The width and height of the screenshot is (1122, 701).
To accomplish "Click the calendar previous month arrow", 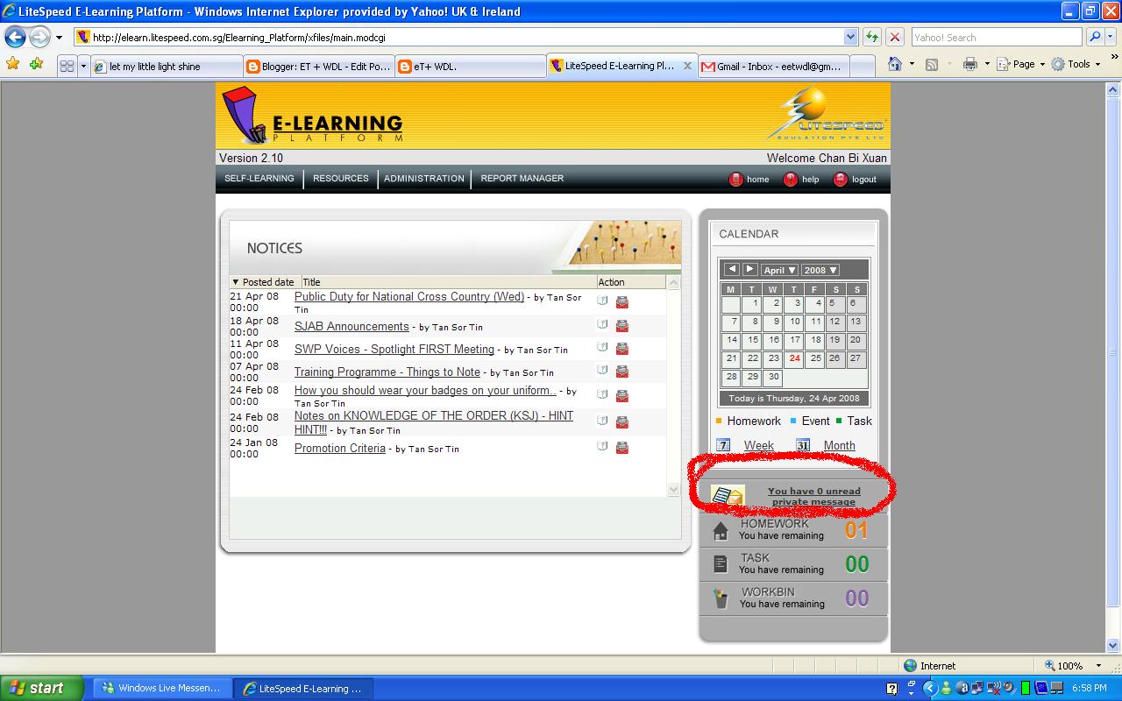I will (732, 270).
